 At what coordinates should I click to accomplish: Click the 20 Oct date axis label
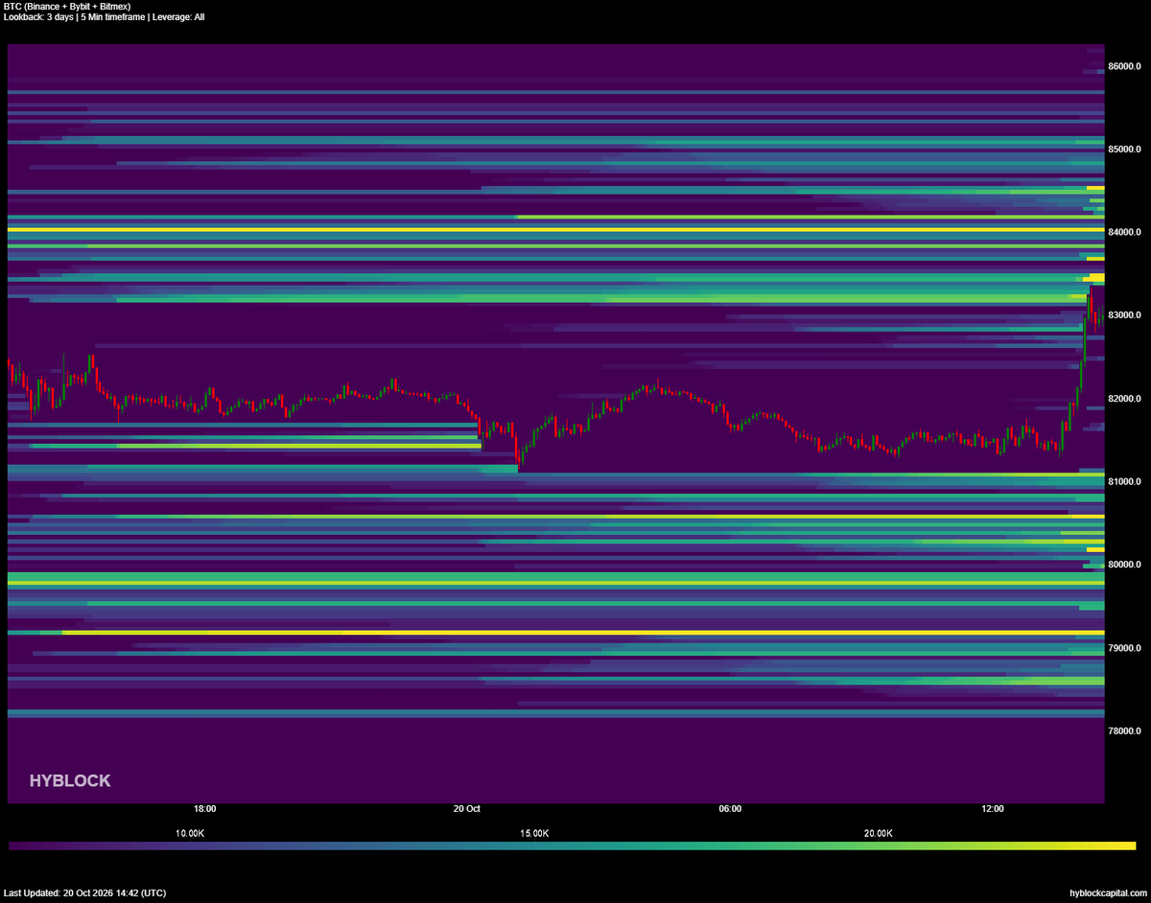click(x=467, y=809)
